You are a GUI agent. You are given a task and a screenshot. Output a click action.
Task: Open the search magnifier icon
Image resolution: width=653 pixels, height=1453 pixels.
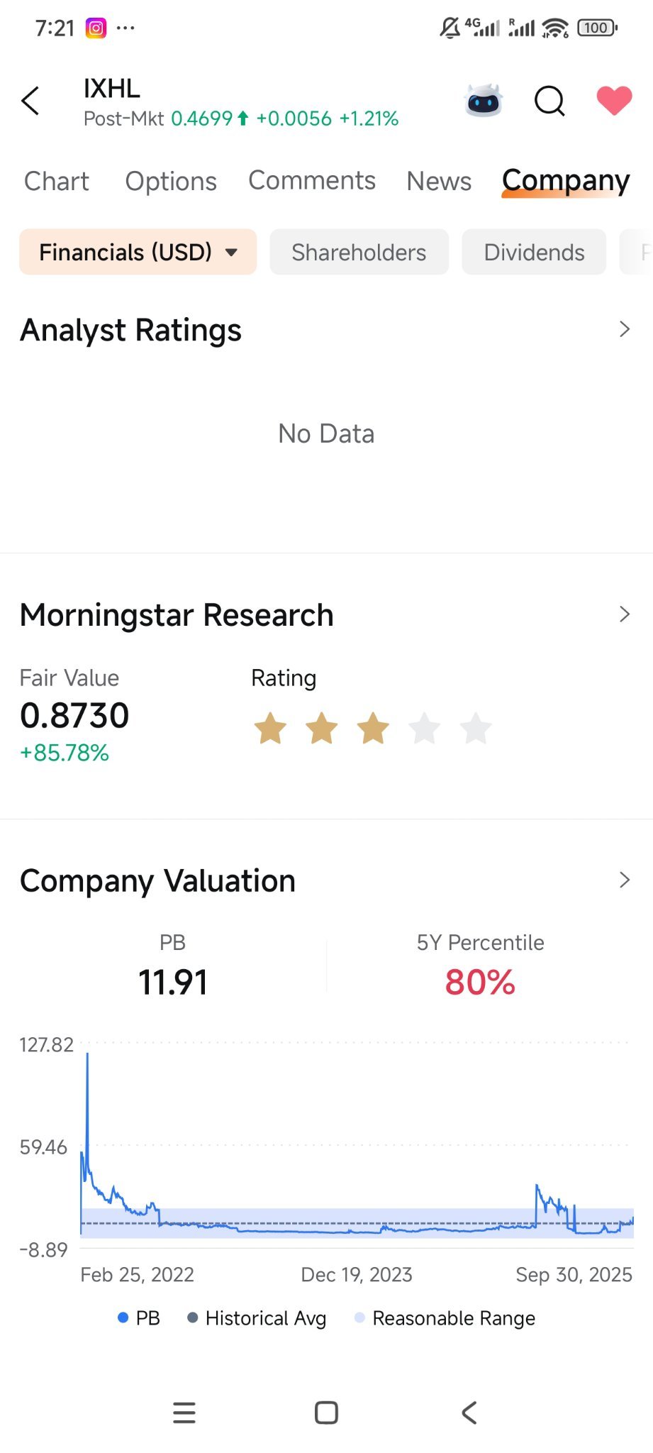(549, 101)
